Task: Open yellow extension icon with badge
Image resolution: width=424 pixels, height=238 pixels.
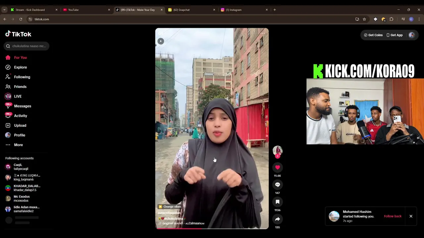Action: [x=383, y=19]
